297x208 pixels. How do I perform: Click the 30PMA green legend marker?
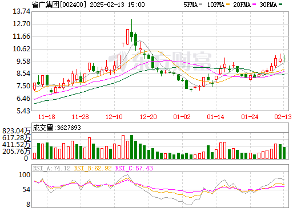[x=280, y=5]
